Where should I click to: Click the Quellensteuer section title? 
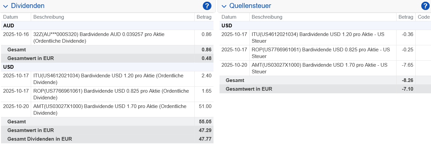[250, 6]
